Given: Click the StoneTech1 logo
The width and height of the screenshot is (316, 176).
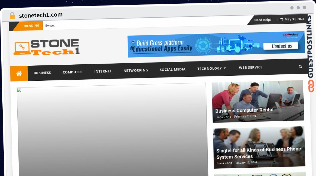Looking at the screenshot, I should point(47,47).
